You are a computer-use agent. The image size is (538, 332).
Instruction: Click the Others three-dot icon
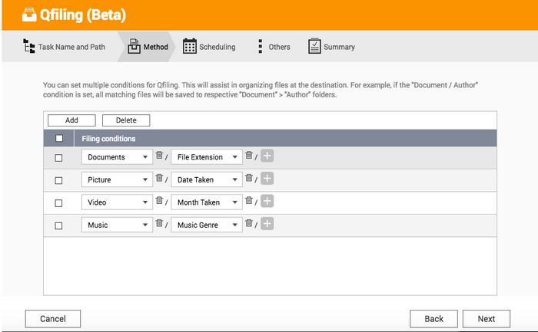click(x=261, y=46)
